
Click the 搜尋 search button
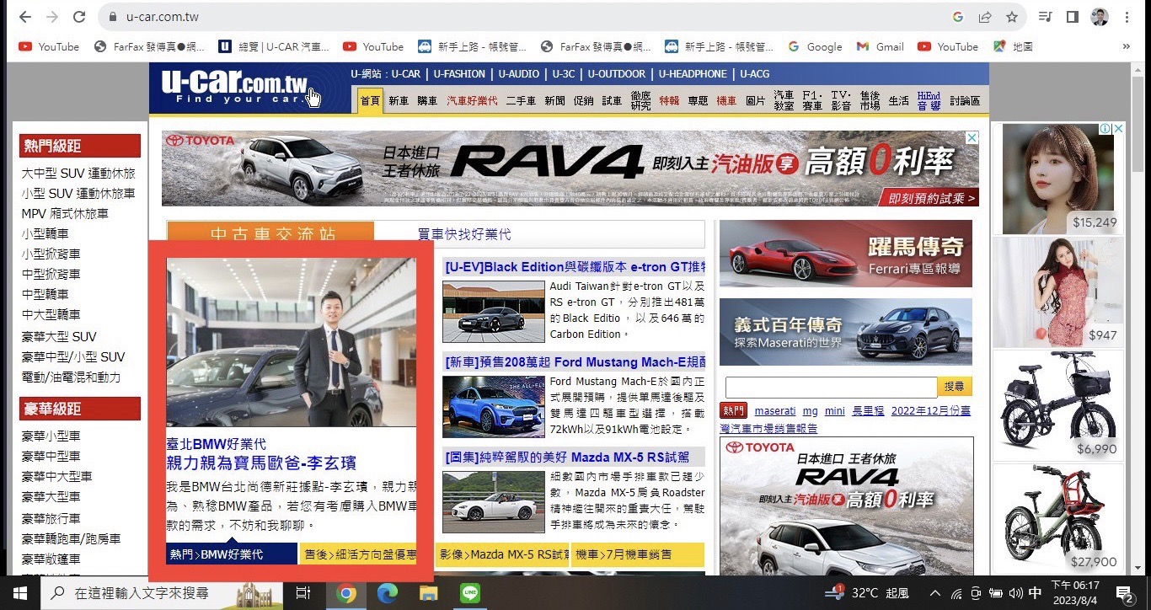click(x=955, y=387)
